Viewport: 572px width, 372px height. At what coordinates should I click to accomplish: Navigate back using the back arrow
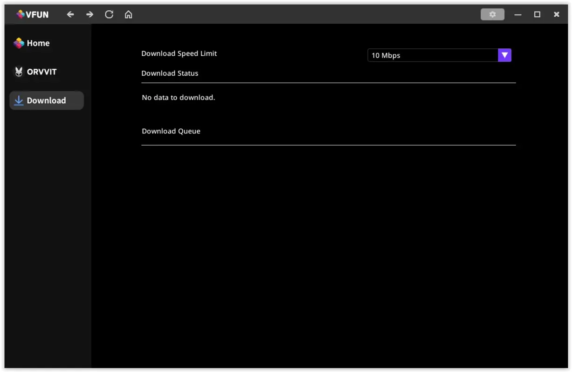tap(70, 14)
